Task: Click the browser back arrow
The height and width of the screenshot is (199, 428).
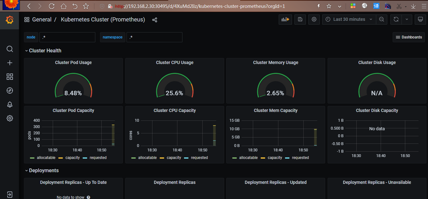Action: (29, 6)
